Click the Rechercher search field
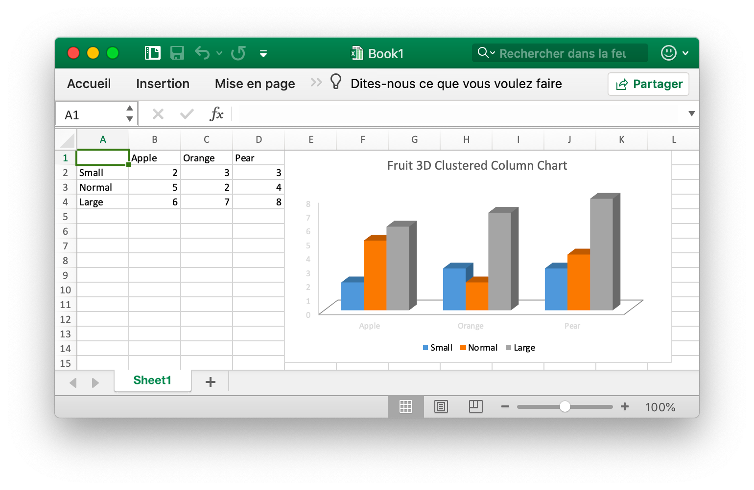Image resolution: width=754 pixels, height=490 pixels. pos(560,53)
